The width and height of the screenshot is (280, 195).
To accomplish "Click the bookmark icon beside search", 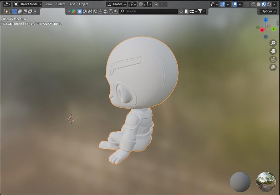I will point(186,11).
